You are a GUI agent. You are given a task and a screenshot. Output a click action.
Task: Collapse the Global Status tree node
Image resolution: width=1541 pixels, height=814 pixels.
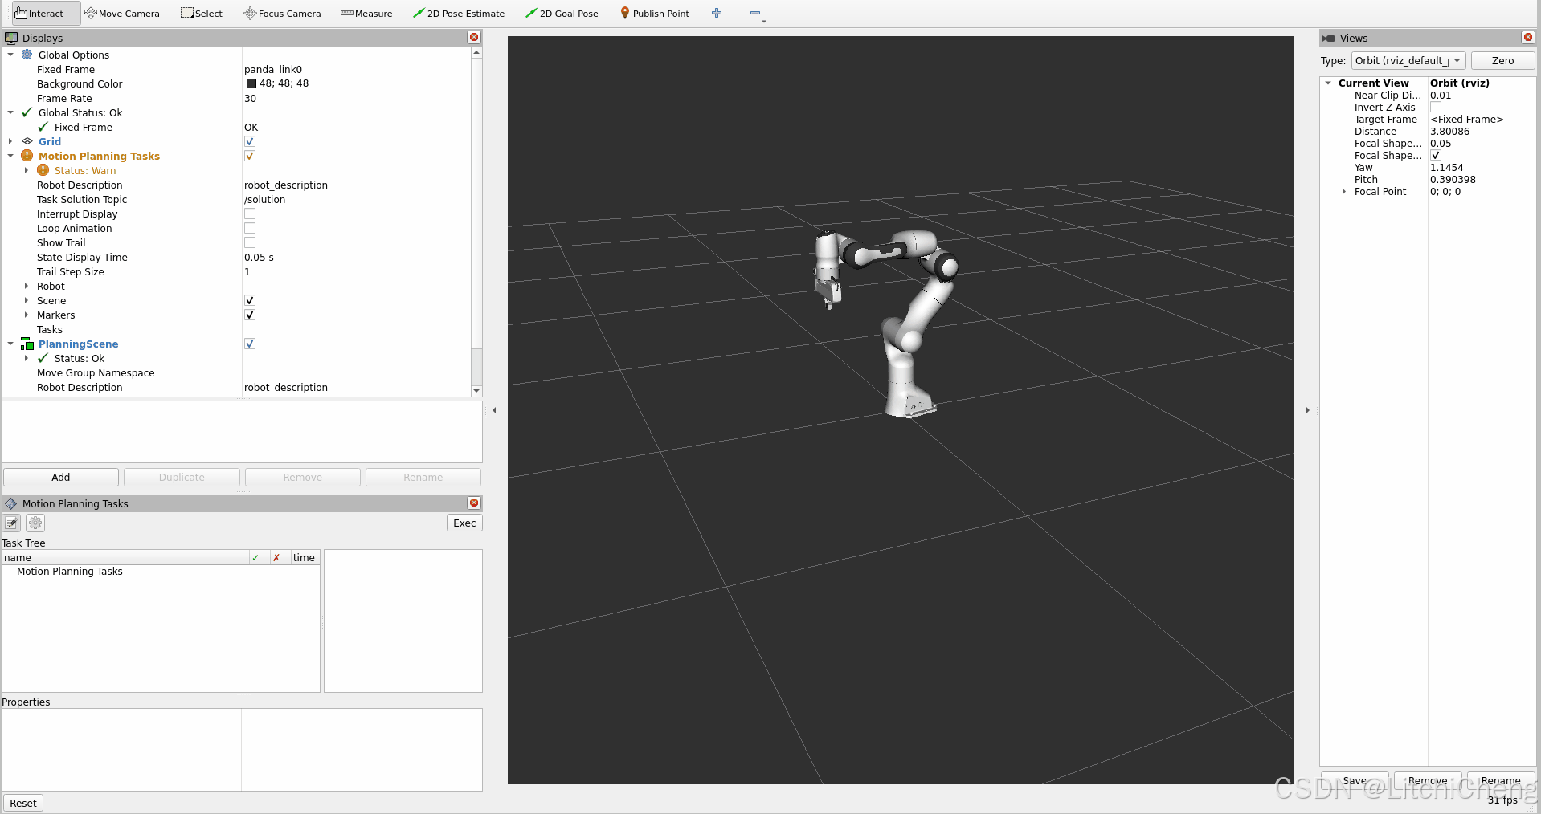[10, 112]
